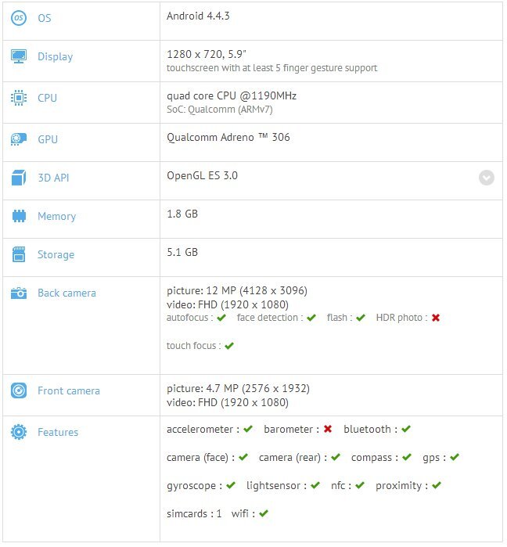Viewport: 507px width, 547px height.
Task: Click the red X beside barometer
Action: click(x=328, y=429)
